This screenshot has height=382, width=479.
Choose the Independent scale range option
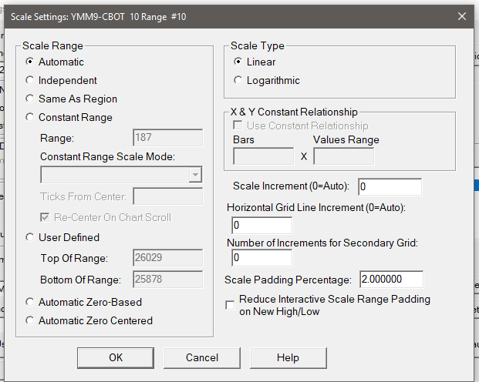click(x=30, y=80)
